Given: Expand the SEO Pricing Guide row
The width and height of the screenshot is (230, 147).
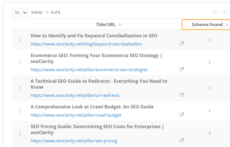Looking at the screenshot, I should pyautogui.click(x=20, y=134).
